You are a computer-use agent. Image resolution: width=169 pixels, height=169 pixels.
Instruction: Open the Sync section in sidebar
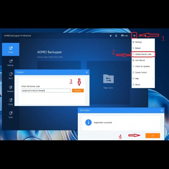(x=10, y=76)
